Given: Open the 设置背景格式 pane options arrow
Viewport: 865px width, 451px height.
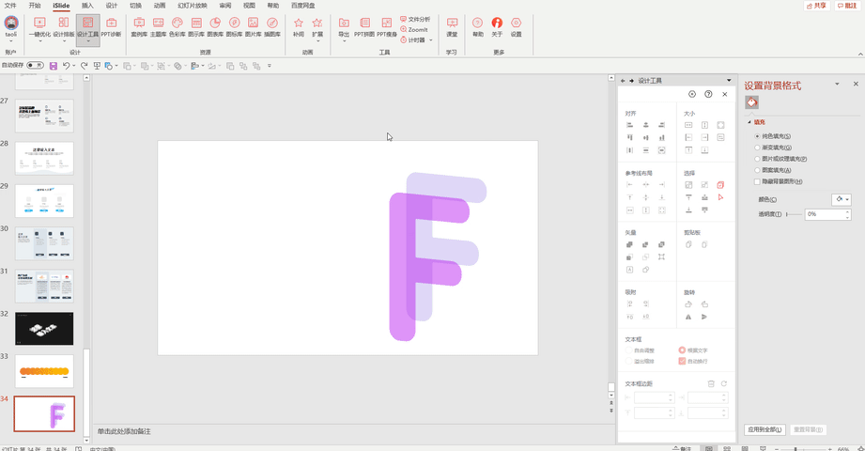Looking at the screenshot, I should tap(837, 84).
